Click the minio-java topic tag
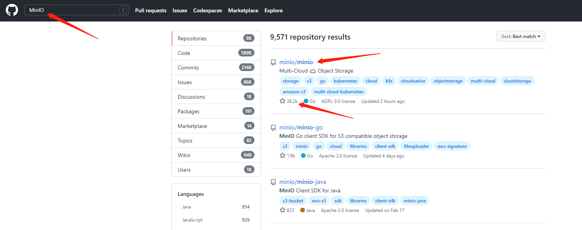 coord(415,201)
